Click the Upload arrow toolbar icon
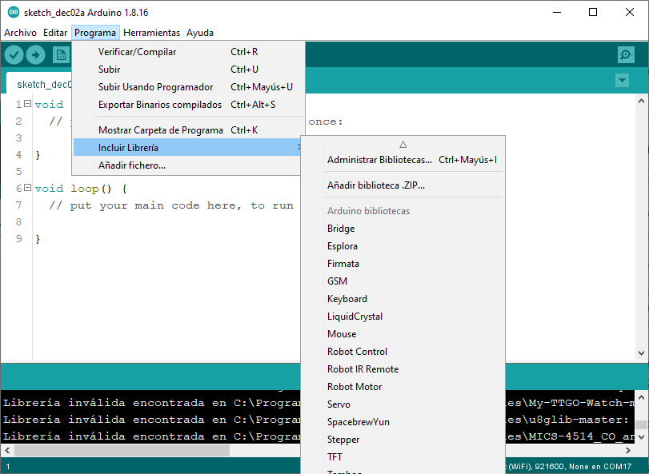 tap(35, 54)
